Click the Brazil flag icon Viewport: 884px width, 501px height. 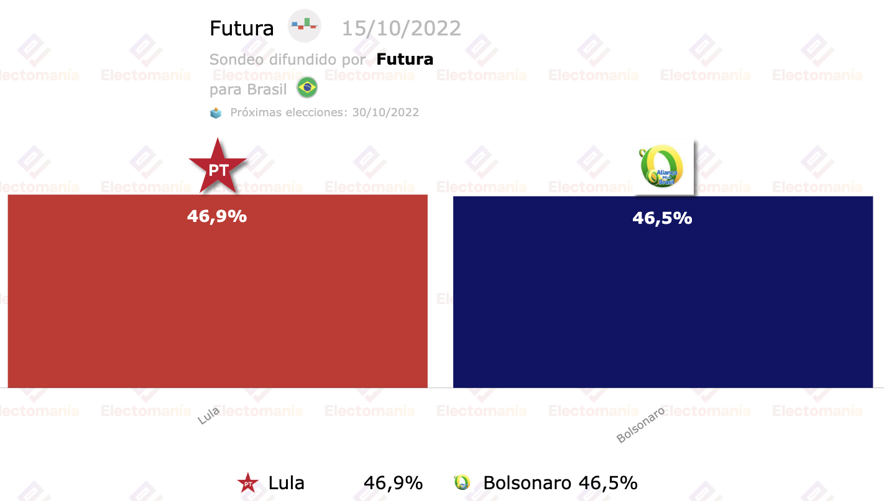[307, 88]
